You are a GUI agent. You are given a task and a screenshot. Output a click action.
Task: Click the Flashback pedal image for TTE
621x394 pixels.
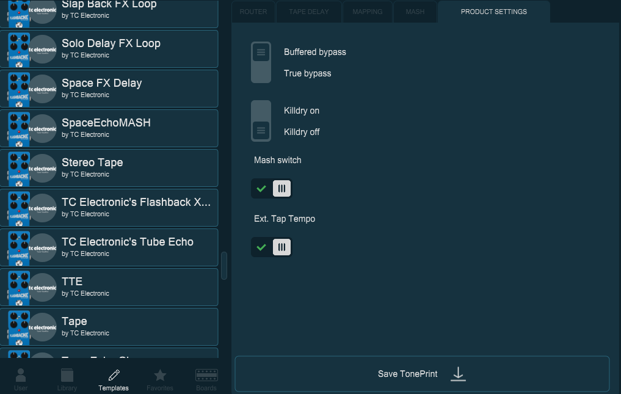[19, 288]
